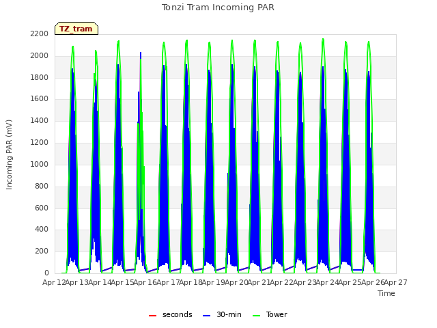Click the blue 30-min legend swatch

tap(206, 316)
